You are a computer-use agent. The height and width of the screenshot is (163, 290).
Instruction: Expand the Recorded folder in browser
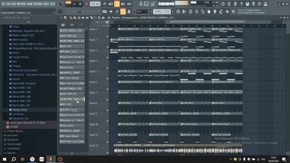[12, 135]
